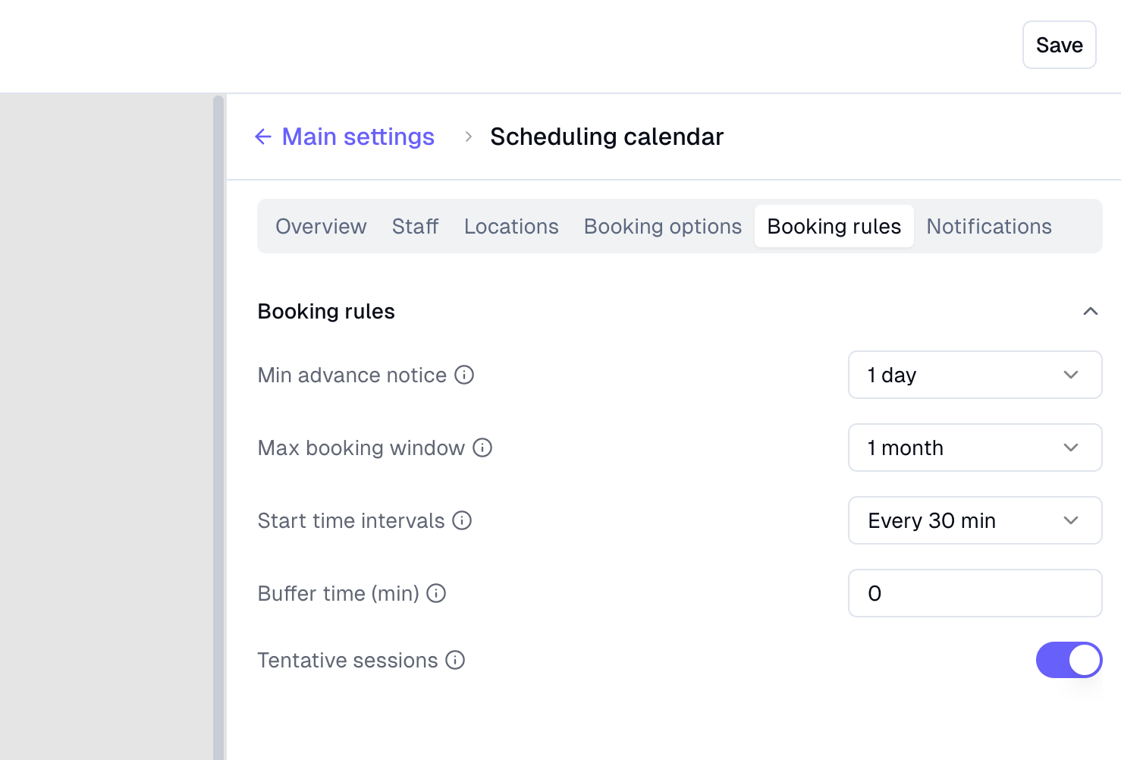Open the Start time intervals dropdown
Viewport: 1121px width, 760px height.
(975, 520)
